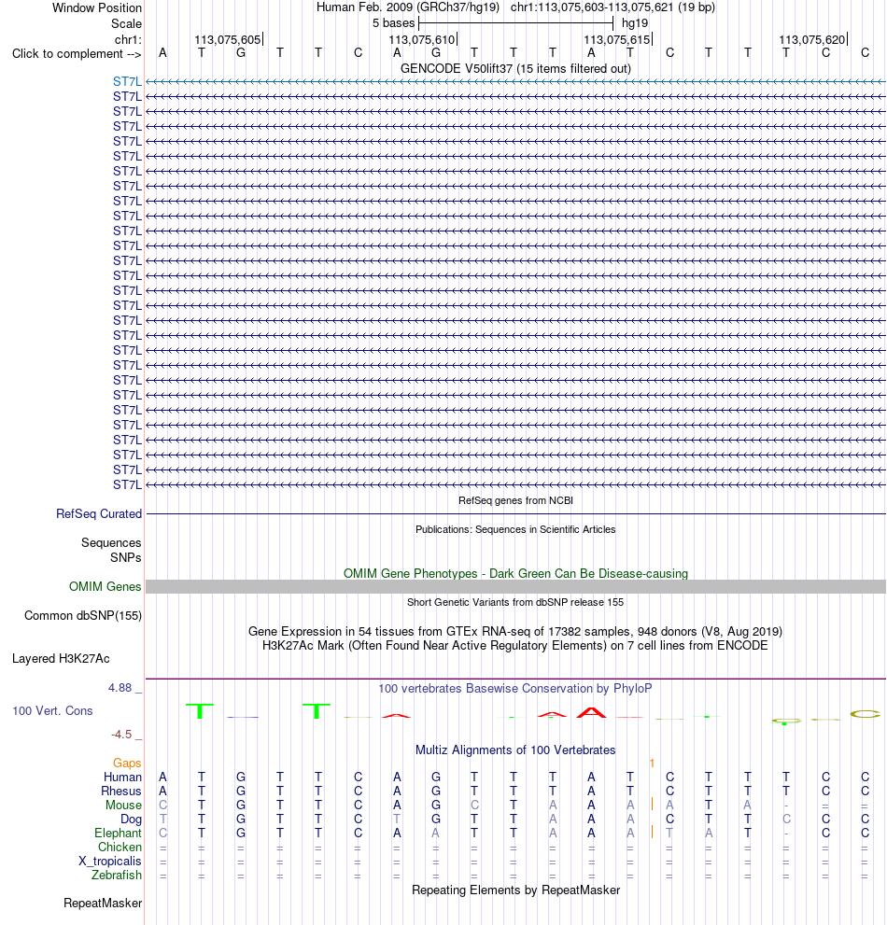This screenshot has width=887, height=925.
Task: Click the 4.88 PhyloP upper scale value
Action: click(x=120, y=688)
